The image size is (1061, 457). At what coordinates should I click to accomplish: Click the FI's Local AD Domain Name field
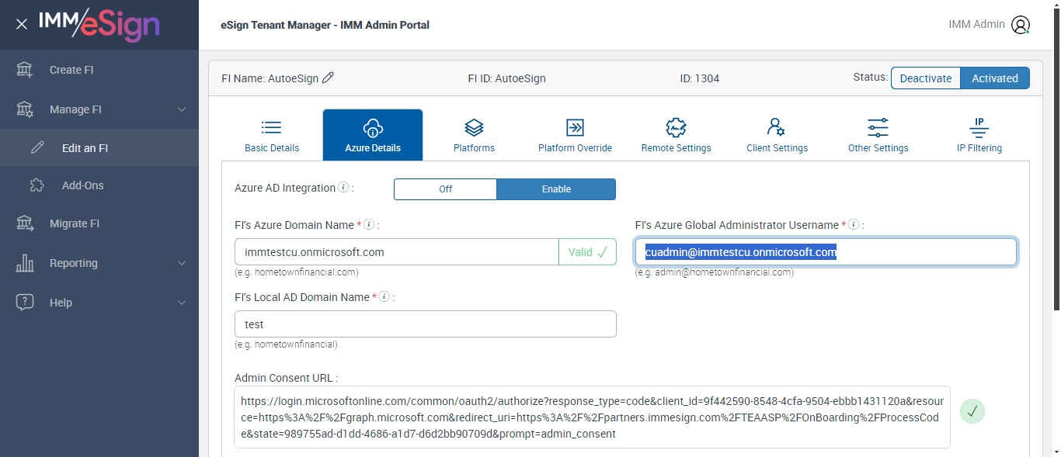tap(426, 324)
